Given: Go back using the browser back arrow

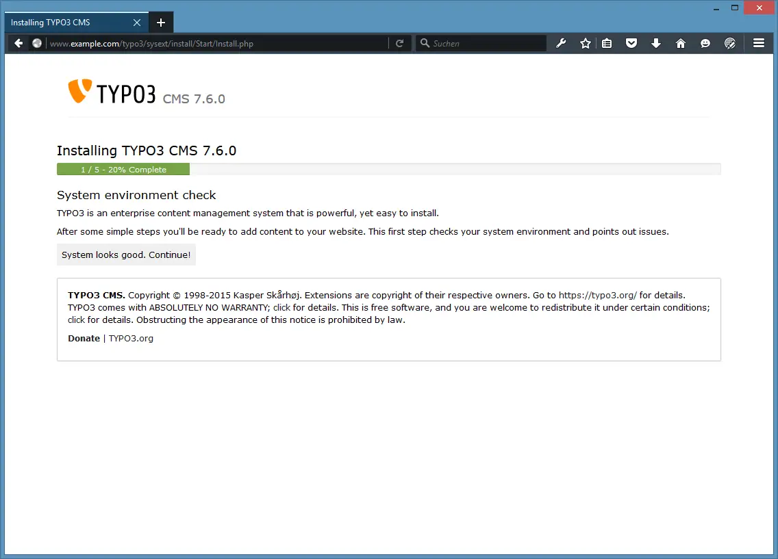Looking at the screenshot, I should pos(18,44).
